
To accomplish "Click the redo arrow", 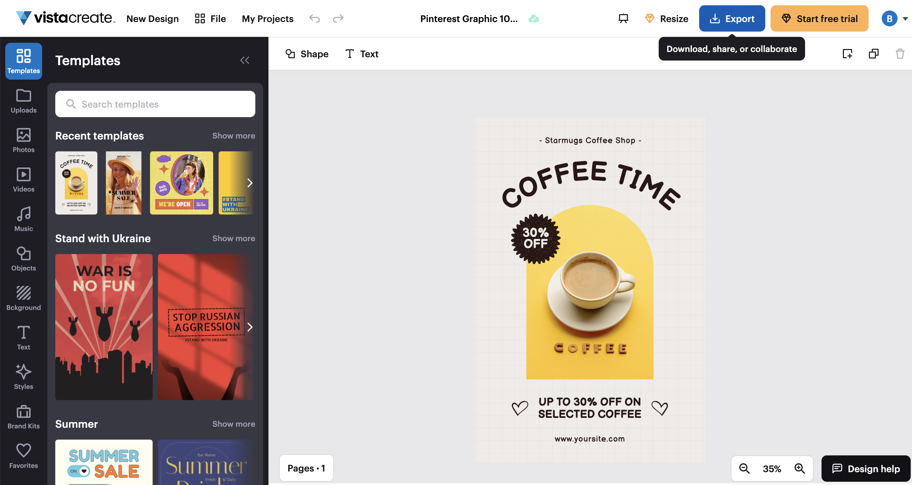I will [338, 18].
